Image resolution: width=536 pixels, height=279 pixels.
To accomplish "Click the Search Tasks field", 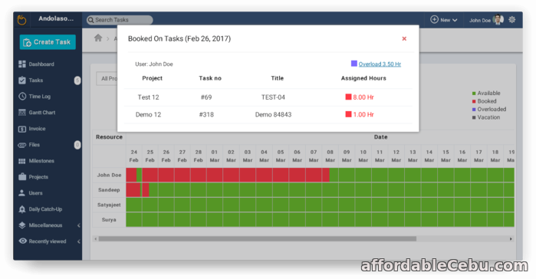I will pyautogui.click(x=120, y=20).
